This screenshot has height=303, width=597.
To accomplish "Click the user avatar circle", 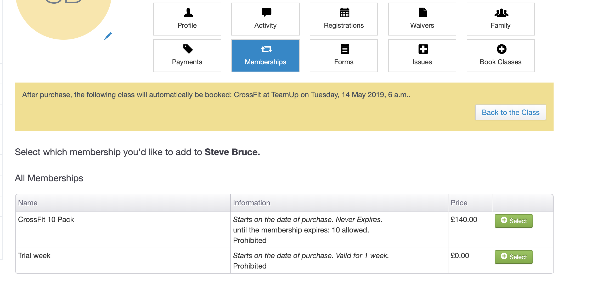I will [x=64, y=16].
